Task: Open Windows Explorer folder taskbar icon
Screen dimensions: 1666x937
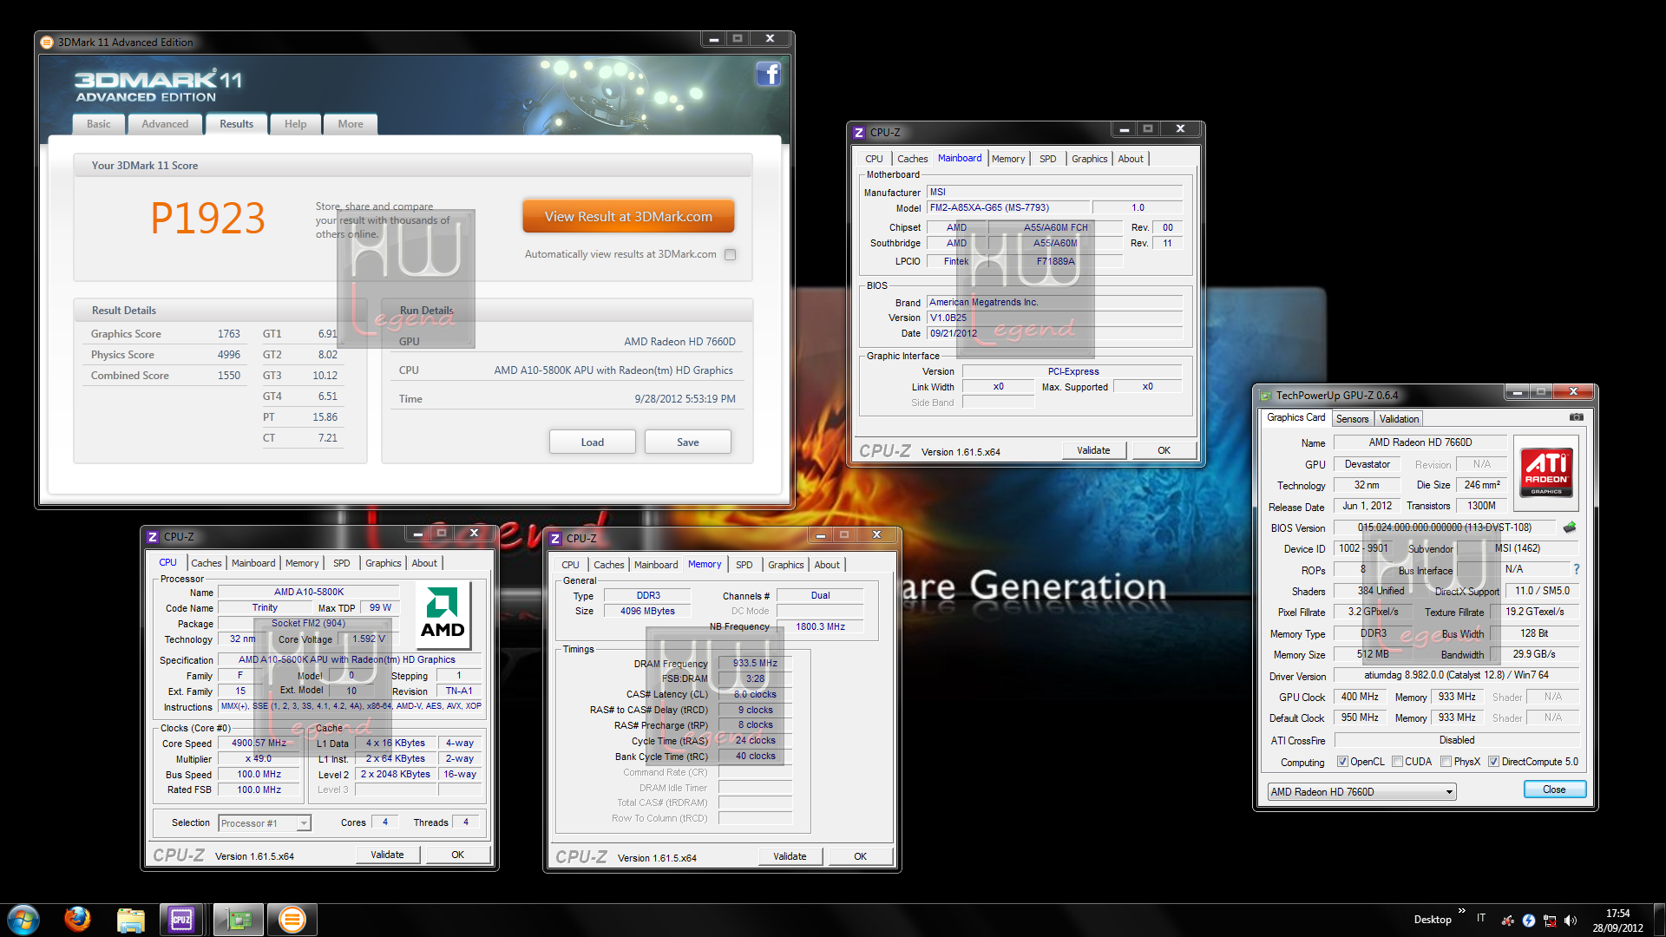Action: coord(130,920)
